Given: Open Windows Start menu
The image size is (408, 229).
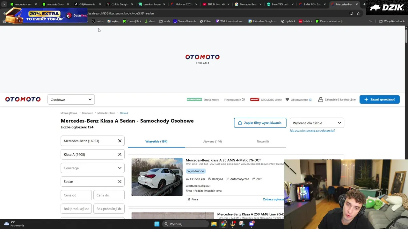Looking at the screenshot, I should pyautogui.click(x=157, y=224).
